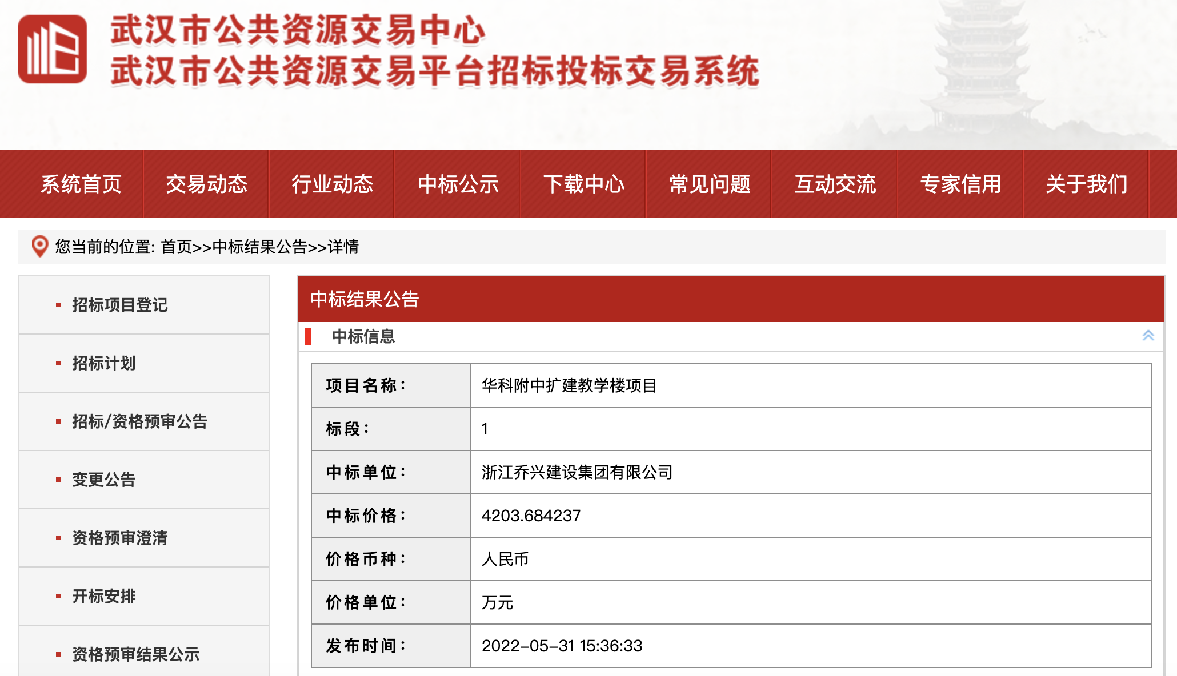The image size is (1177, 676).
Task: Open 开标安排 from the sidebar
Action: pos(103,596)
